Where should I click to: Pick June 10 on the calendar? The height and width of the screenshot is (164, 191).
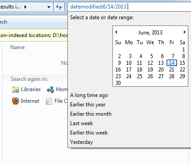[x=129, y=63]
